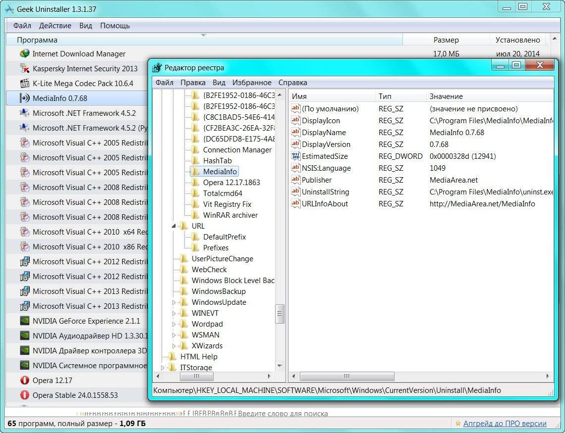
Task: Select the DisplayName value name
Action: [324, 132]
